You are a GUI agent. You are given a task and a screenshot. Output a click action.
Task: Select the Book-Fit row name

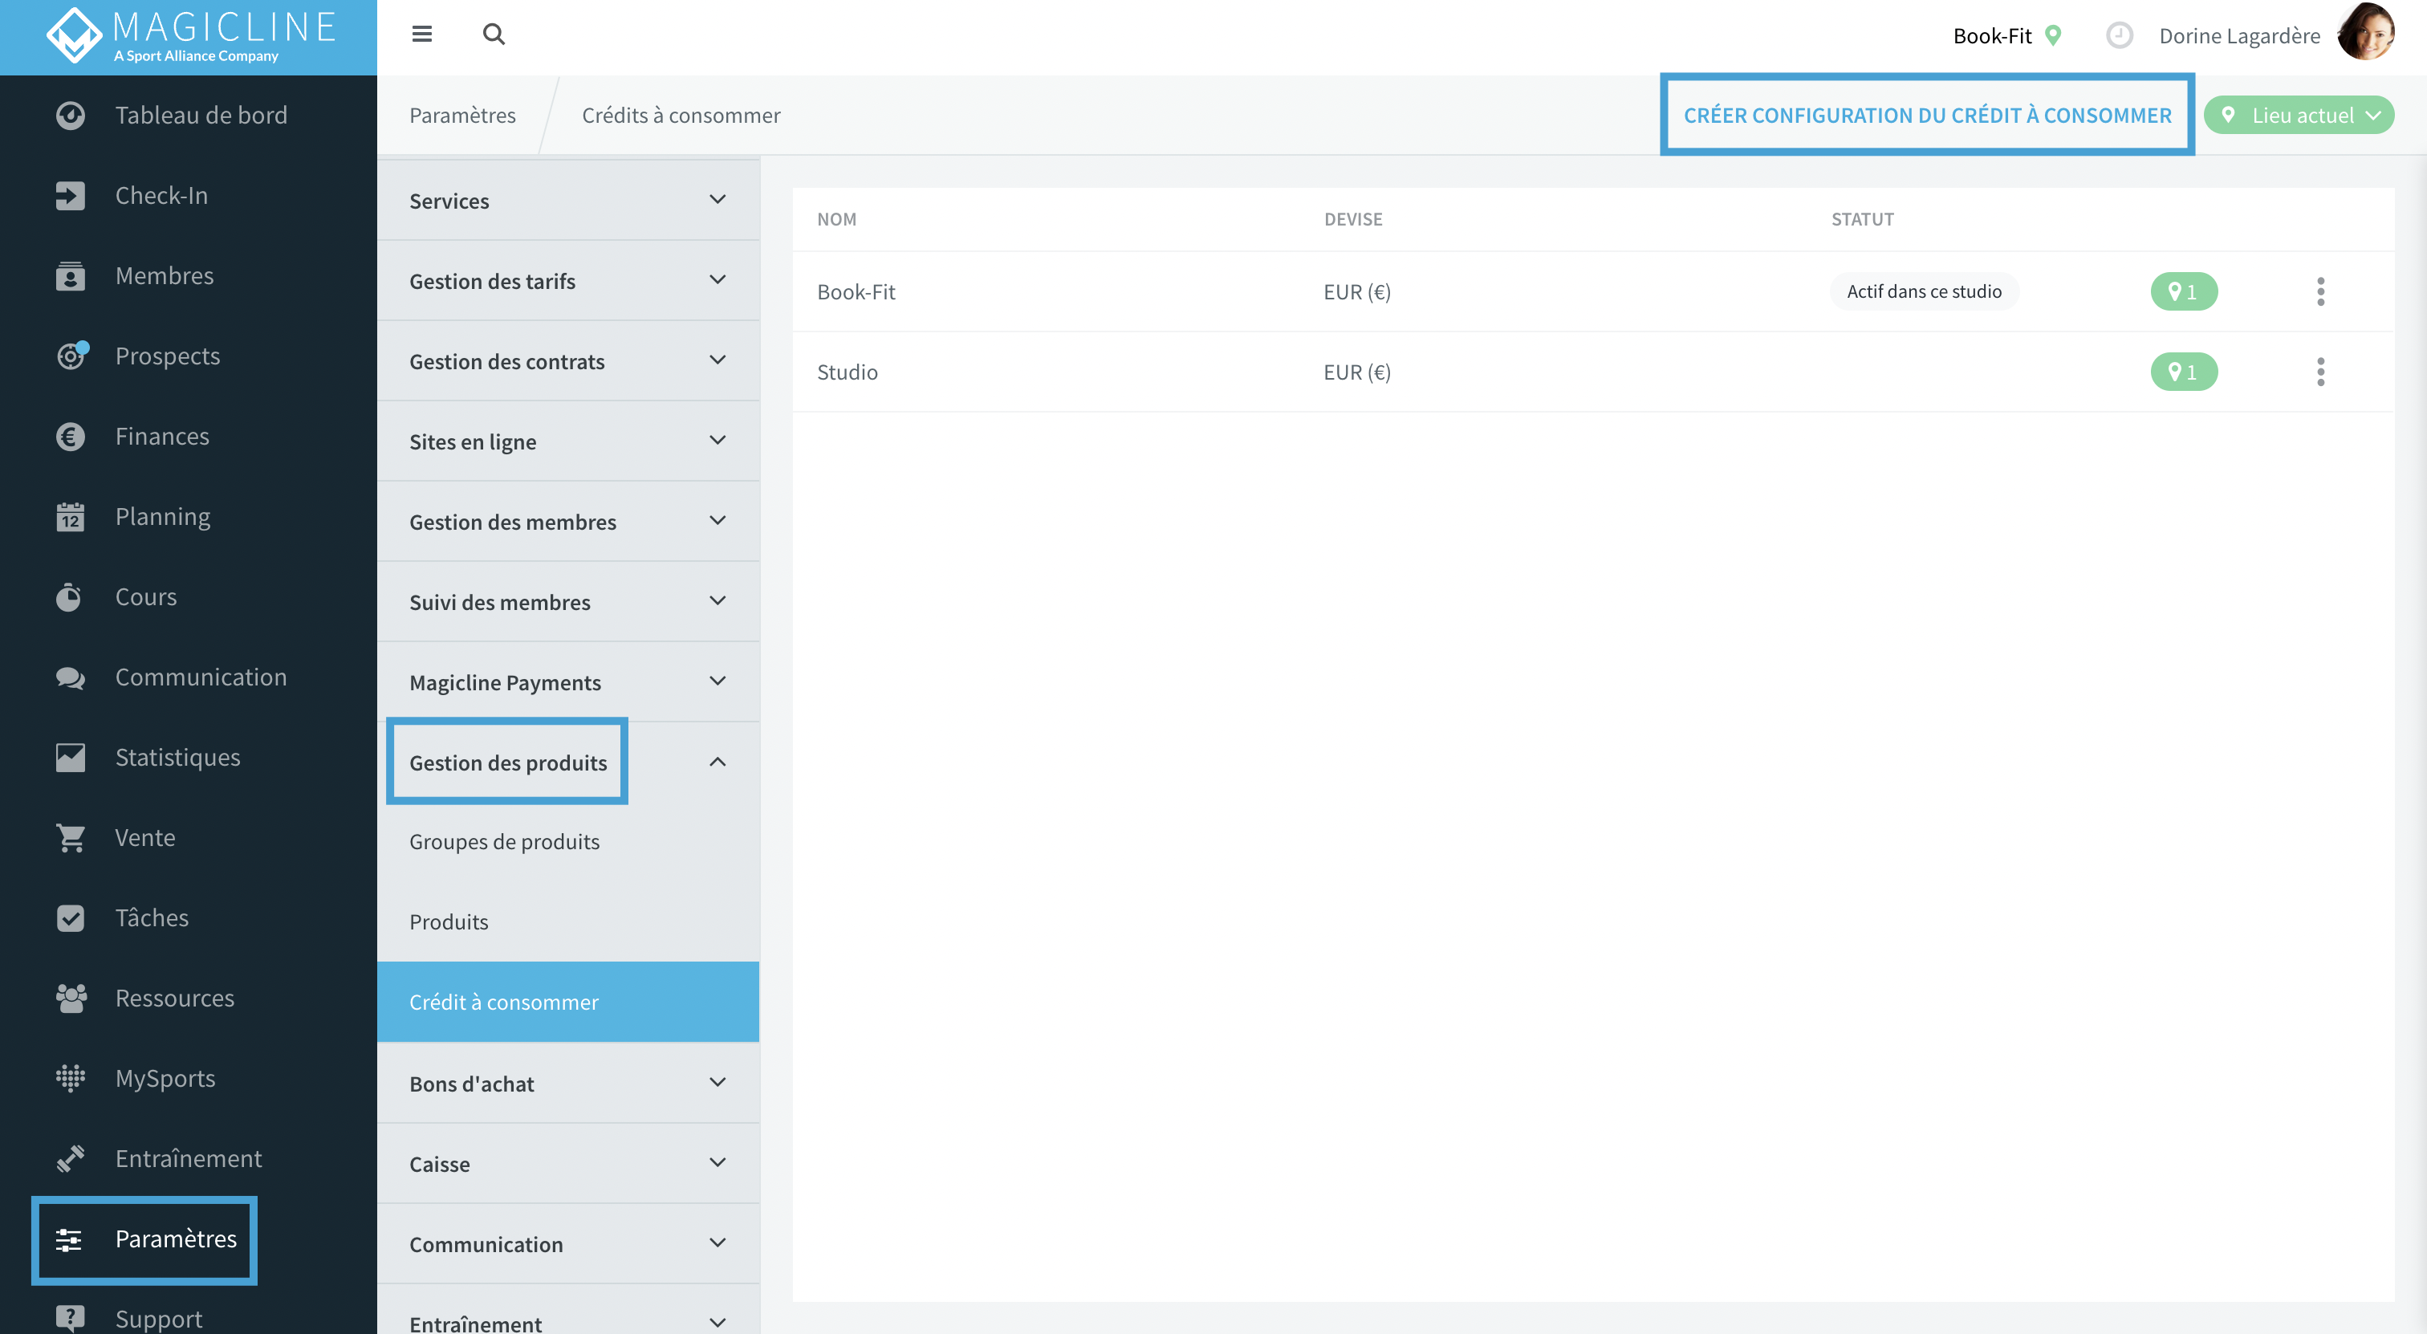point(856,291)
